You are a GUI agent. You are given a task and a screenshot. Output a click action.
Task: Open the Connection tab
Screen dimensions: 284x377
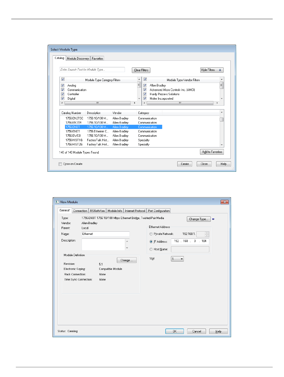click(x=80, y=211)
